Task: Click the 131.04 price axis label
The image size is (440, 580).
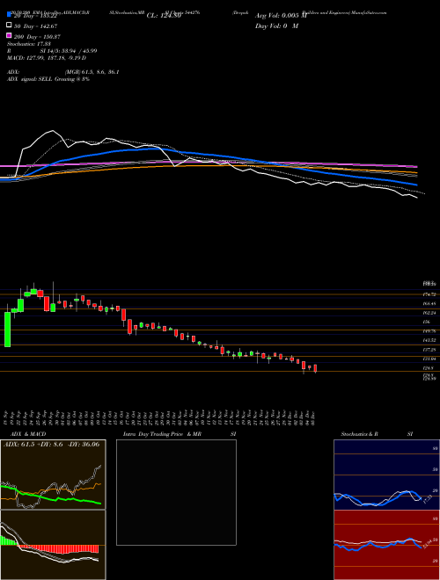Action: click(429, 359)
